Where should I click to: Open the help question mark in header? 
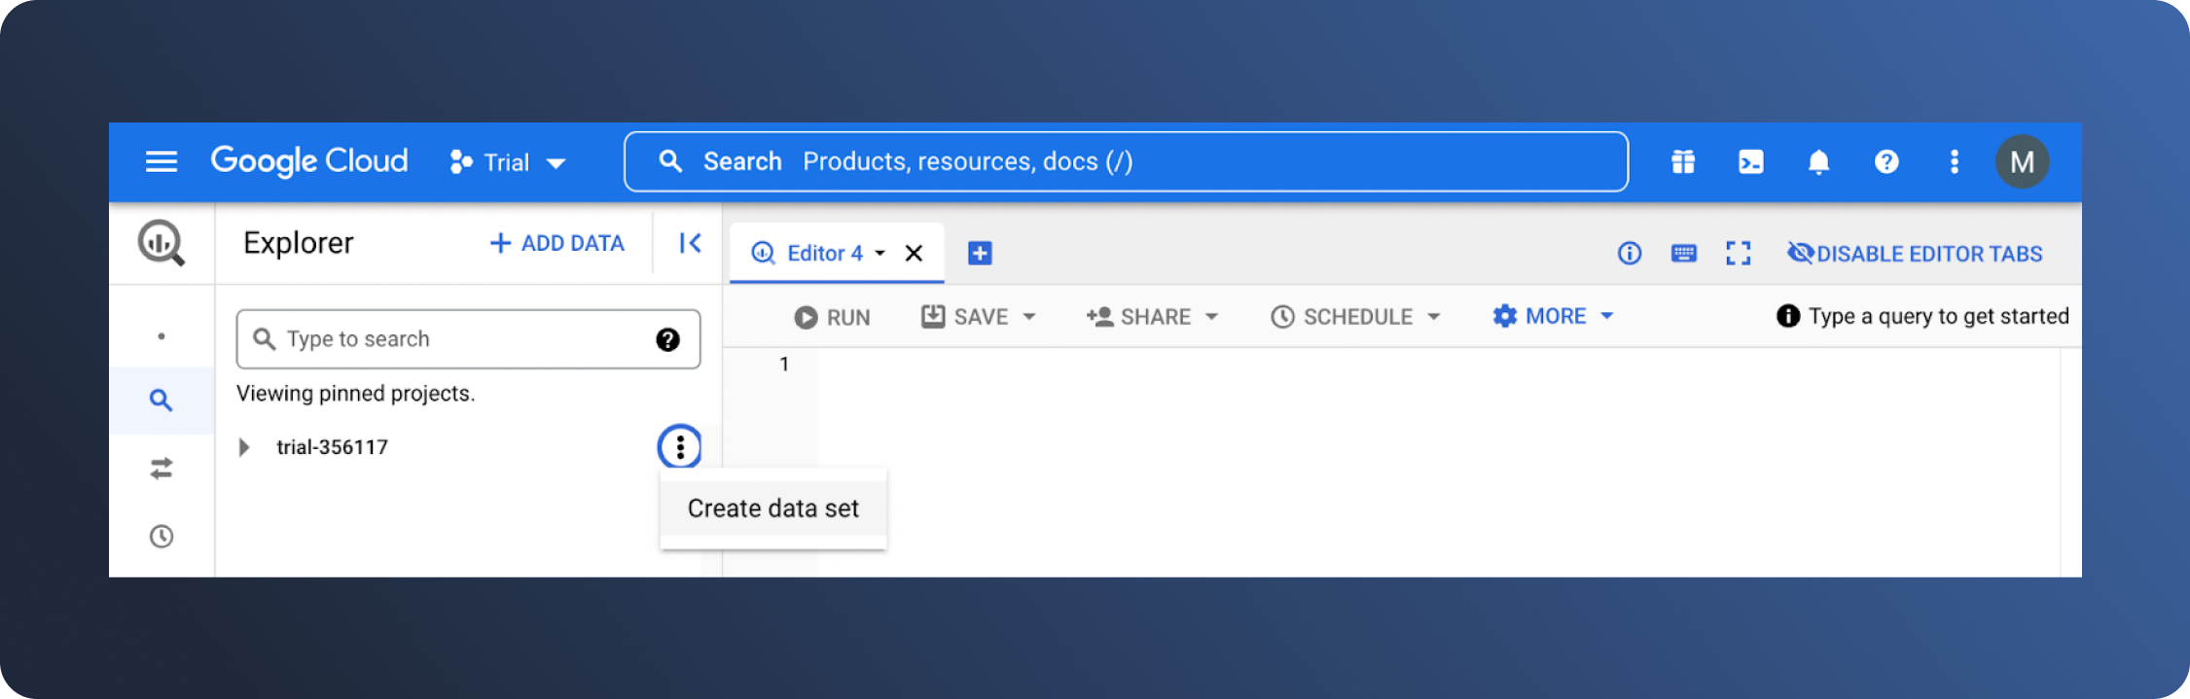pyautogui.click(x=1886, y=161)
